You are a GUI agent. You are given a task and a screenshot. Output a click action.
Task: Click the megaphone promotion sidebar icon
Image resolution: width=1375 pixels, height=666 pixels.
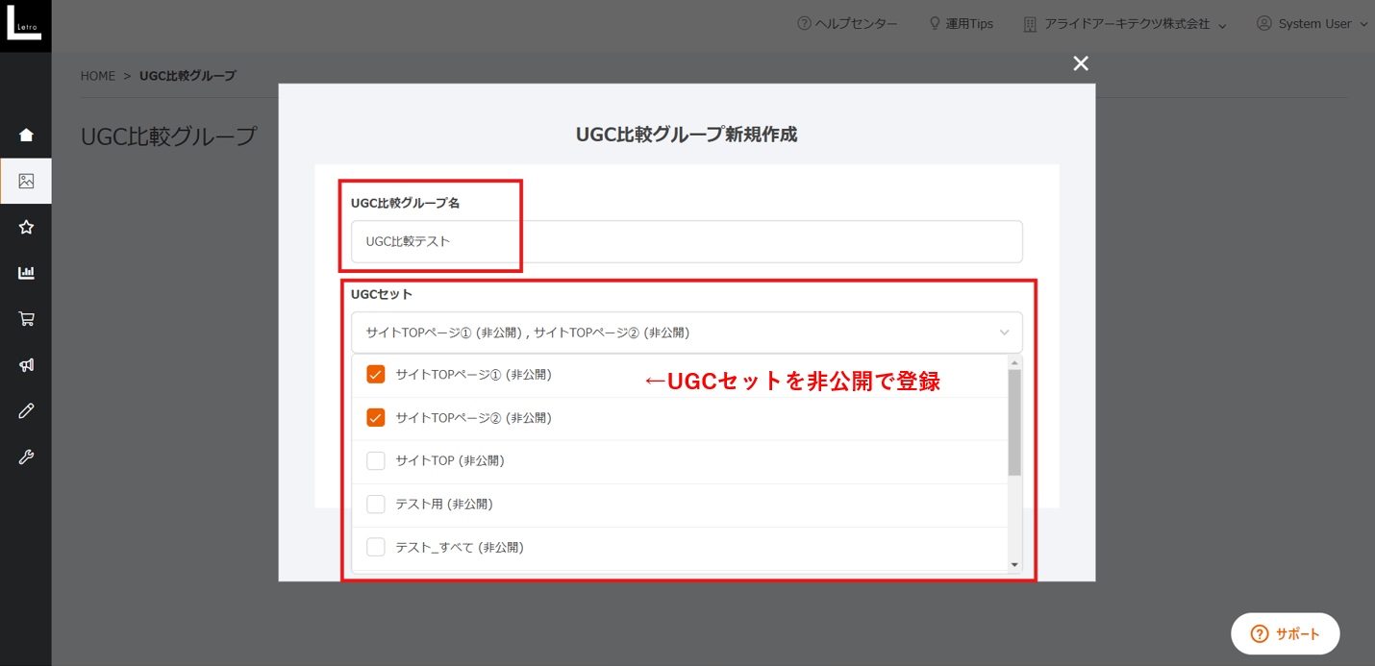coord(25,364)
